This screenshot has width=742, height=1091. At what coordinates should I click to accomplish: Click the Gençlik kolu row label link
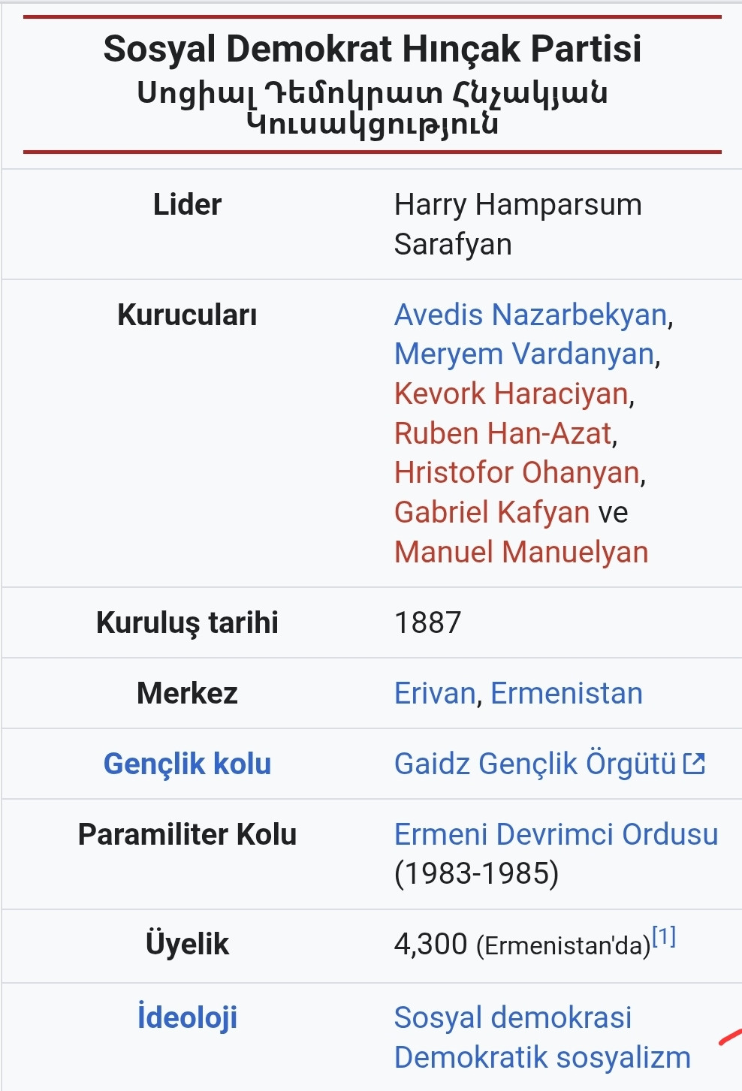tap(187, 764)
